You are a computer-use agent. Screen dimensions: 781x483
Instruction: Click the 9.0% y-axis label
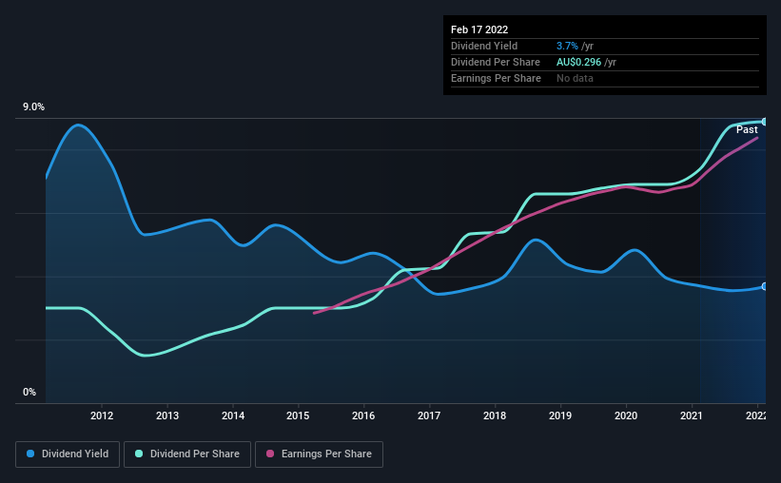33,107
